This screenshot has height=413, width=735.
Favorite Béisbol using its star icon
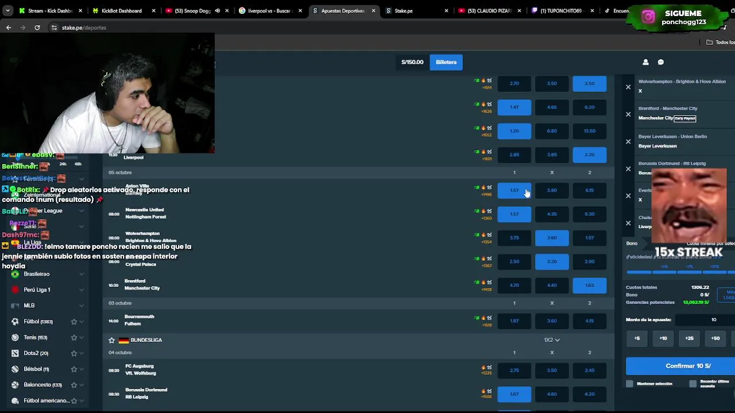tap(73, 369)
